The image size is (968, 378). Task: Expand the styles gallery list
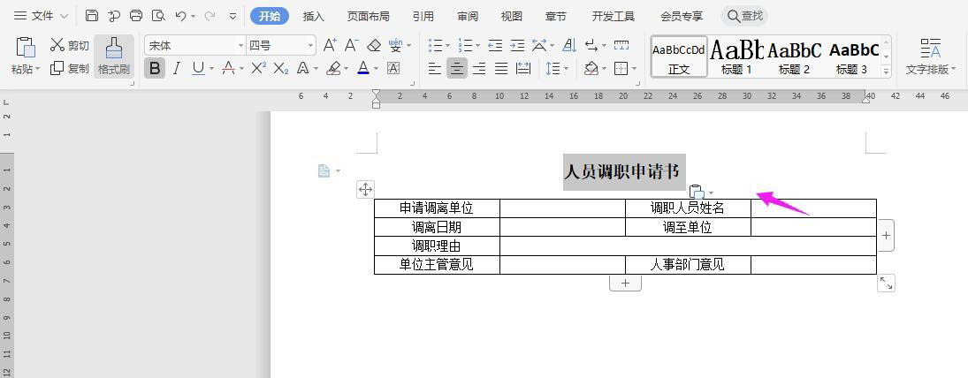coord(887,71)
